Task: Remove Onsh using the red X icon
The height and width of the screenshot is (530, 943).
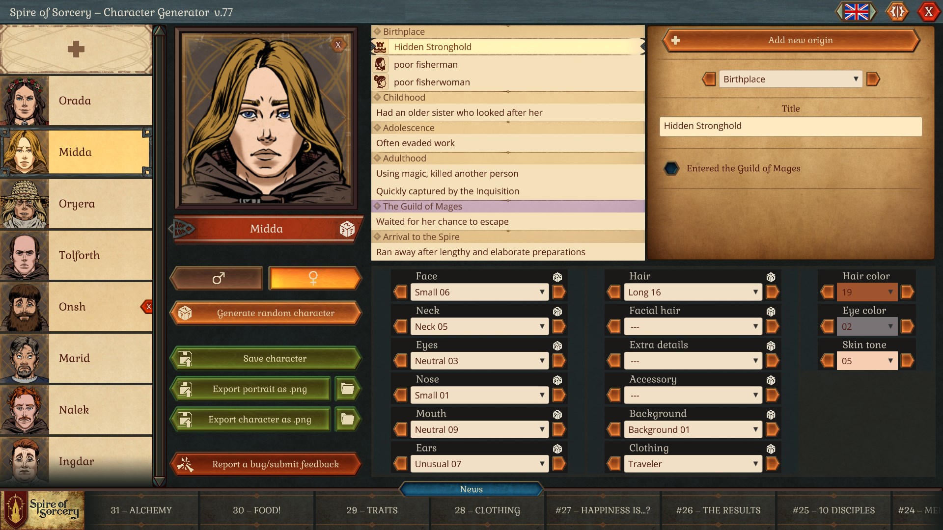Action: click(x=149, y=307)
